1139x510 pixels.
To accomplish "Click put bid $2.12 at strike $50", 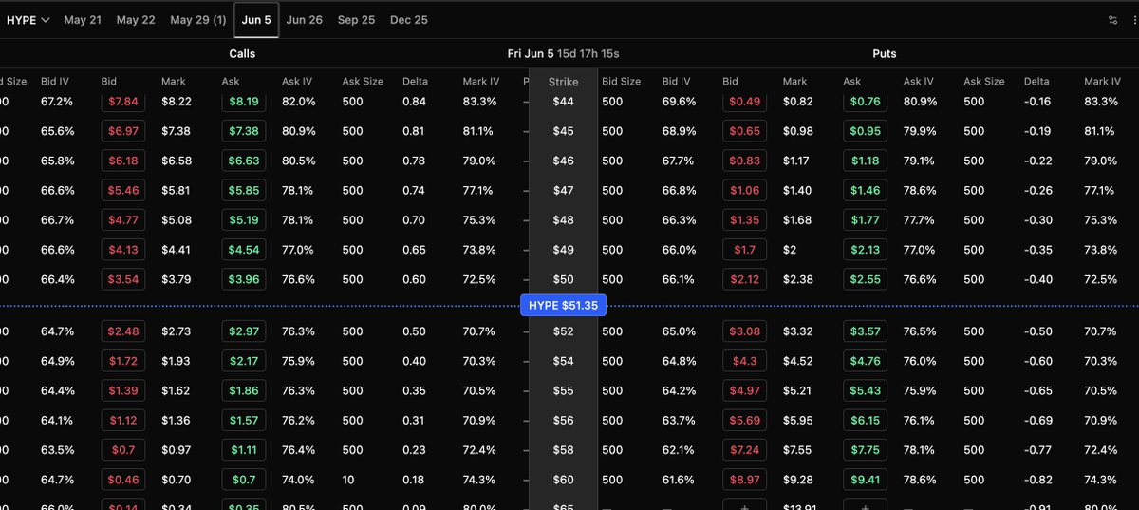I will click(x=745, y=279).
